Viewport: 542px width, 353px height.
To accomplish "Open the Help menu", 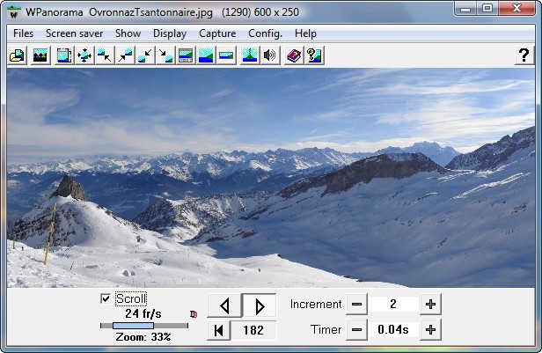I will [305, 33].
